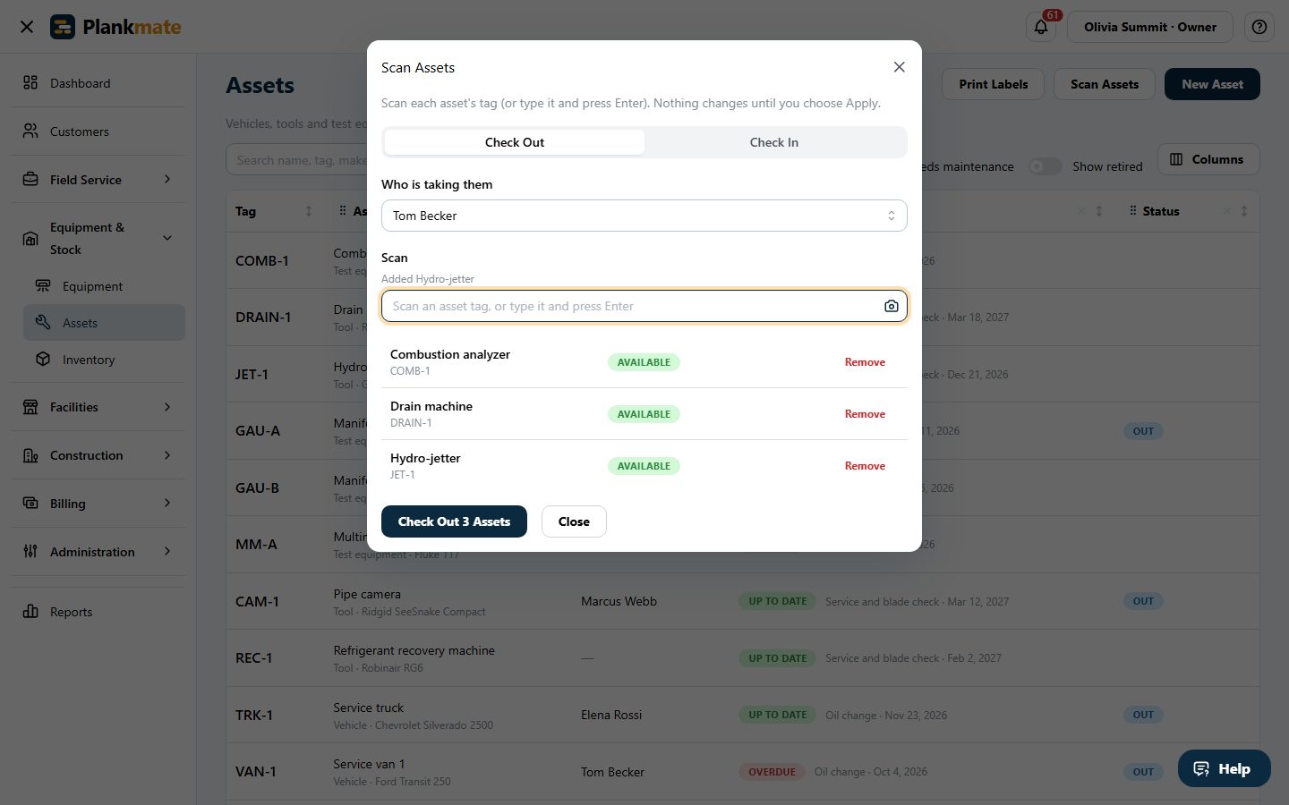Open Reports in the sidebar
This screenshot has width=1289, height=805.
pyautogui.click(x=98, y=612)
